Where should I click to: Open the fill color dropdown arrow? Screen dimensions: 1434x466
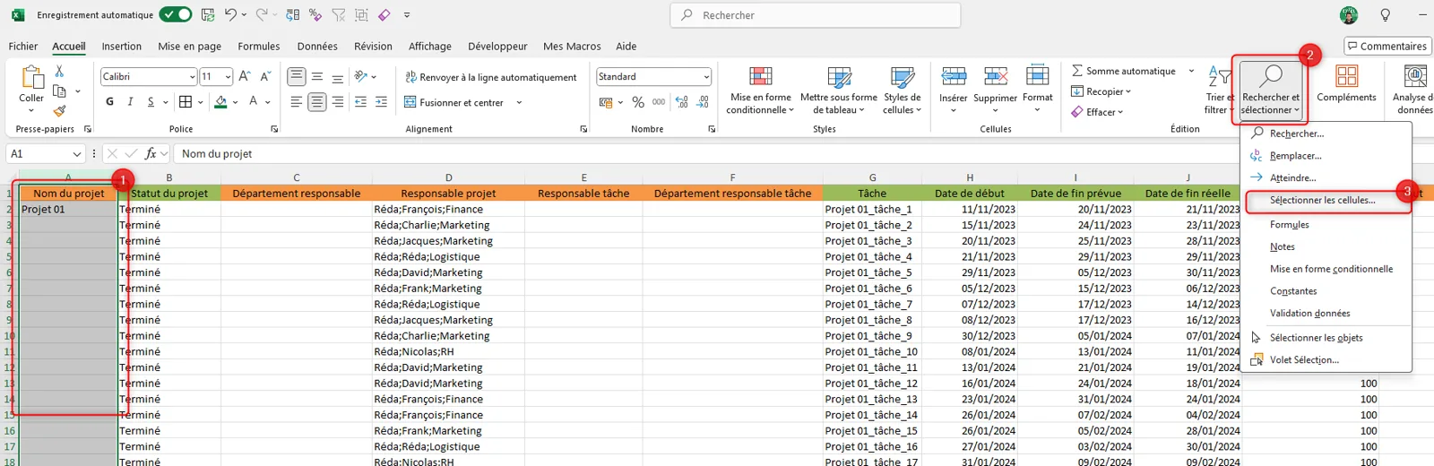[236, 102]
